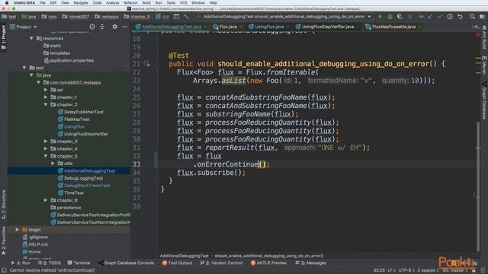The width and height of the screenshot is (488, 274).
Task: Revert changes with the undo arrow
Action: click(x=460, y=17)
